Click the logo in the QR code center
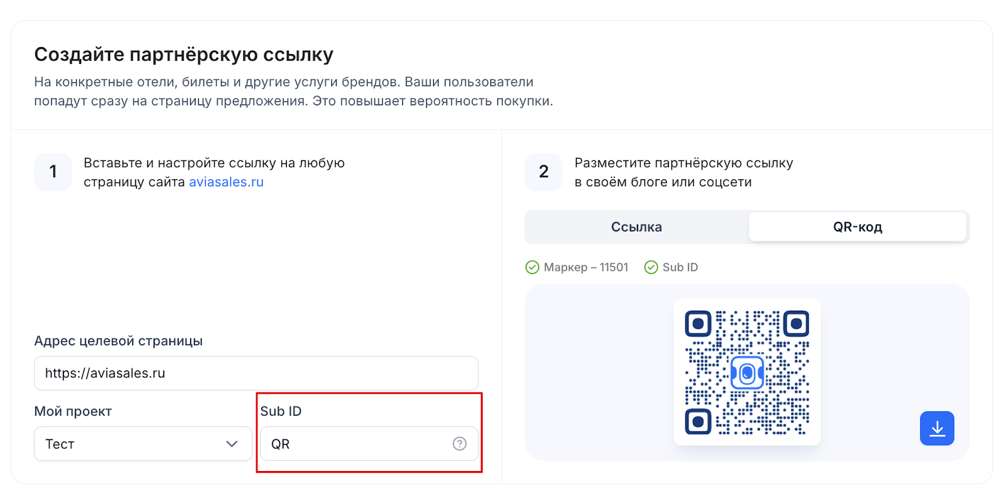 747,373
